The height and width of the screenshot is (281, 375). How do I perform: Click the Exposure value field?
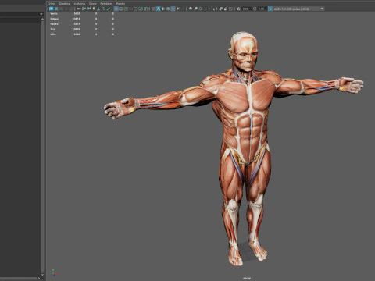(247, 9)
